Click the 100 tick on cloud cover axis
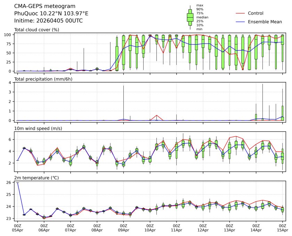The width and height of the screenshot is (292, 236). coord(9,35)
